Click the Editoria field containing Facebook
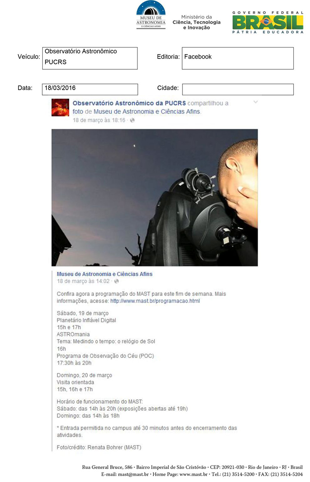310x482 pixels. (238, 58)
